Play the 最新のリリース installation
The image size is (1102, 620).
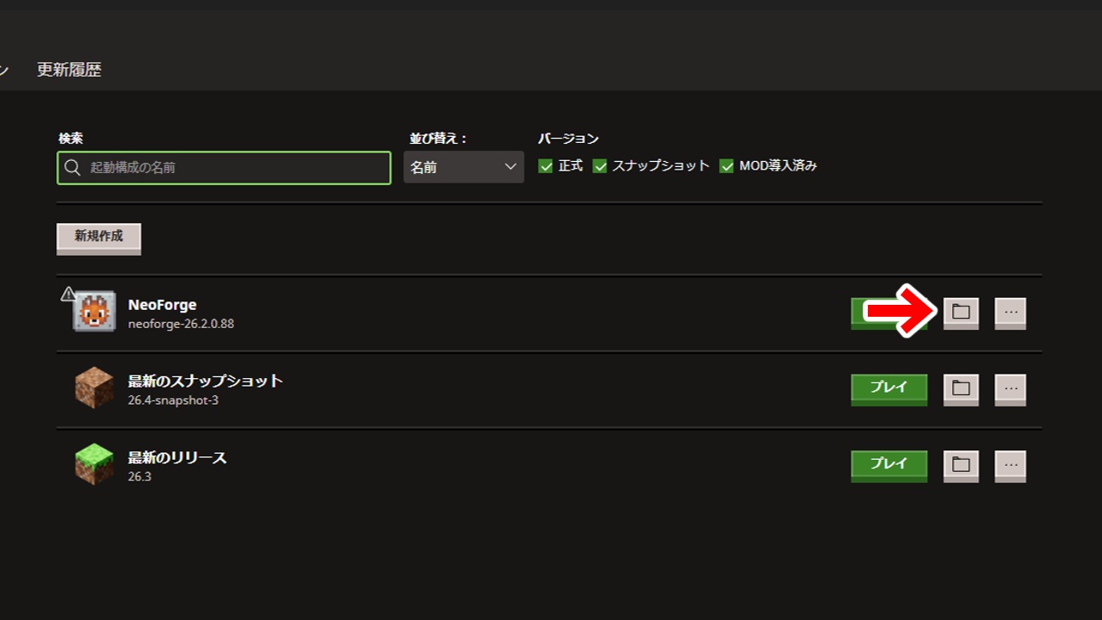coord(889,465)
